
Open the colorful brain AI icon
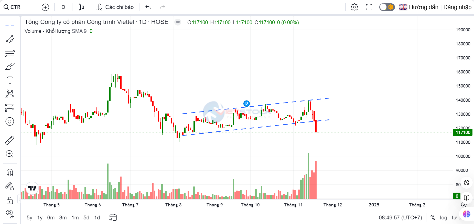[x=466, y=214]
